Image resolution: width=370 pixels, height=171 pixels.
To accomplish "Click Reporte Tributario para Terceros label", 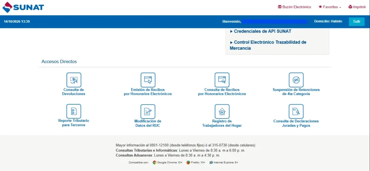I will coord(74,123).
